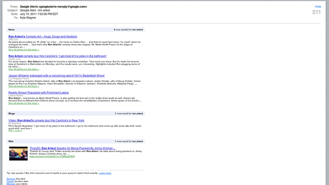See all stories under Lakers Nation result
Image resolution: width=329 pixels, height=185 pixels.
(24, 103)
